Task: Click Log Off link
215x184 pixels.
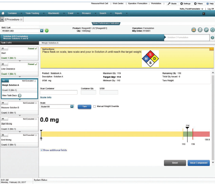Action: click(211, 9)
